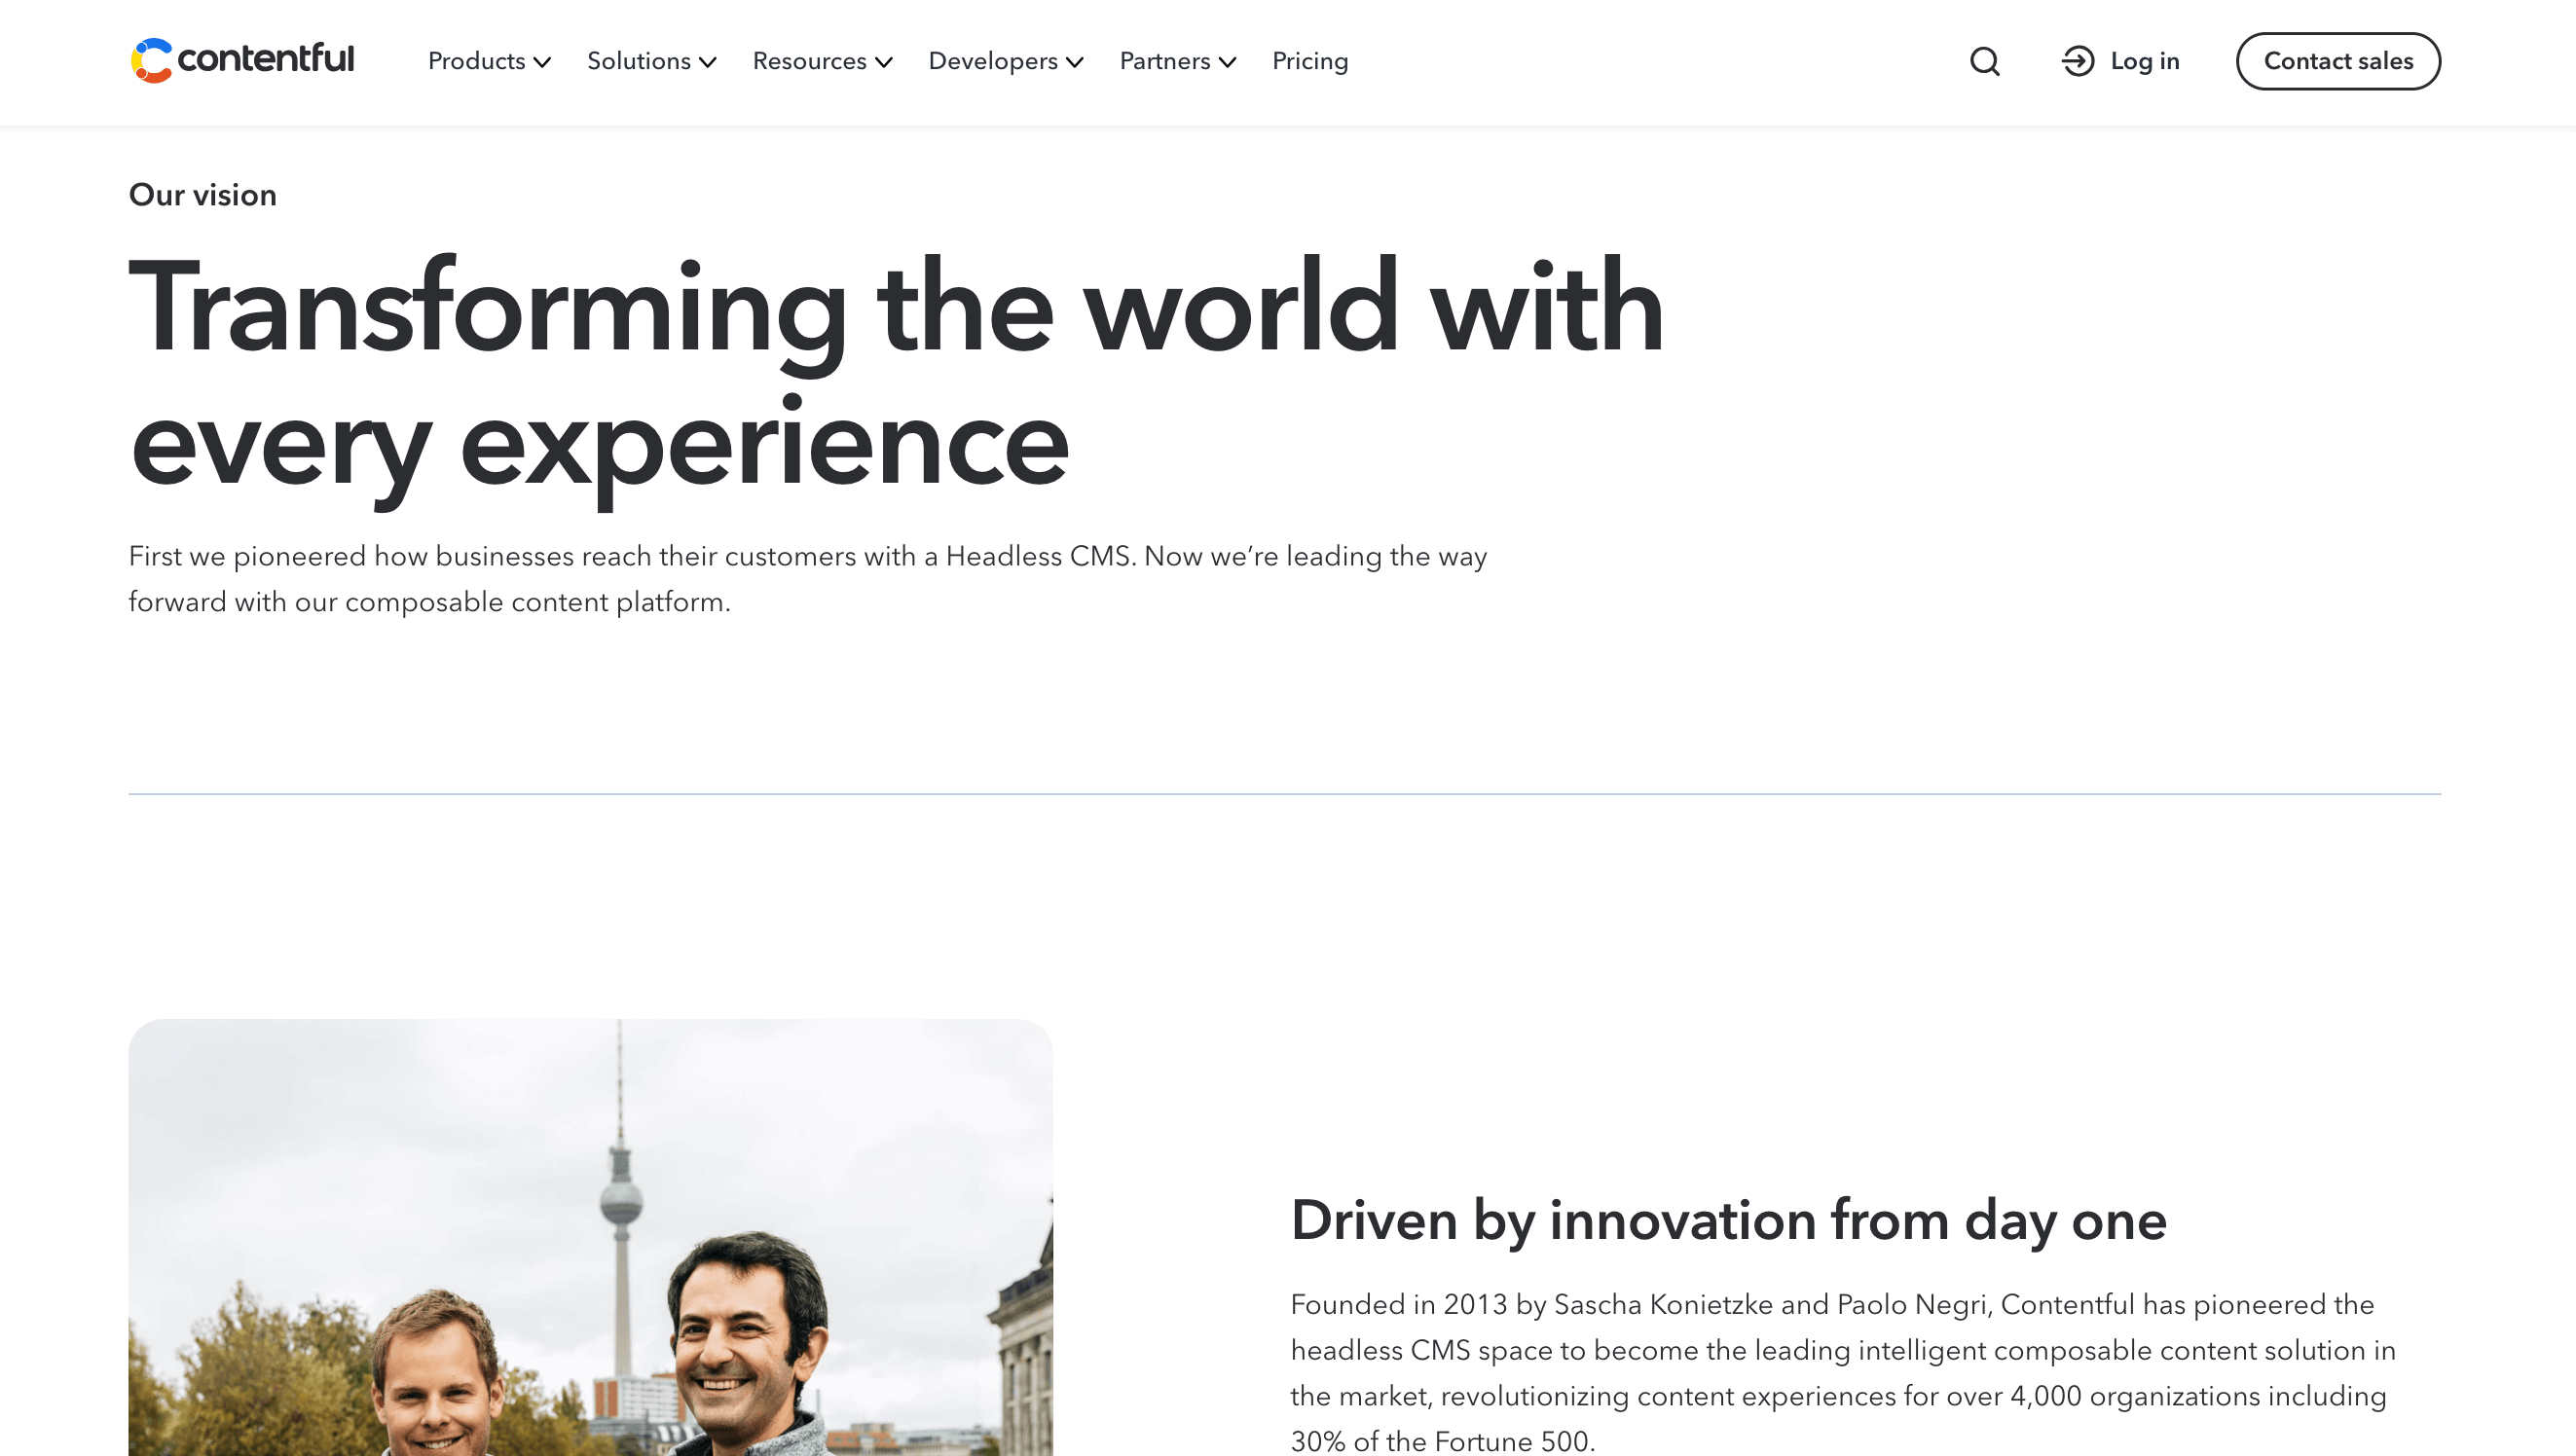Screen dimensions: 2576x1456
Task: Click the Contact sales button
Action: [2338, 61]
